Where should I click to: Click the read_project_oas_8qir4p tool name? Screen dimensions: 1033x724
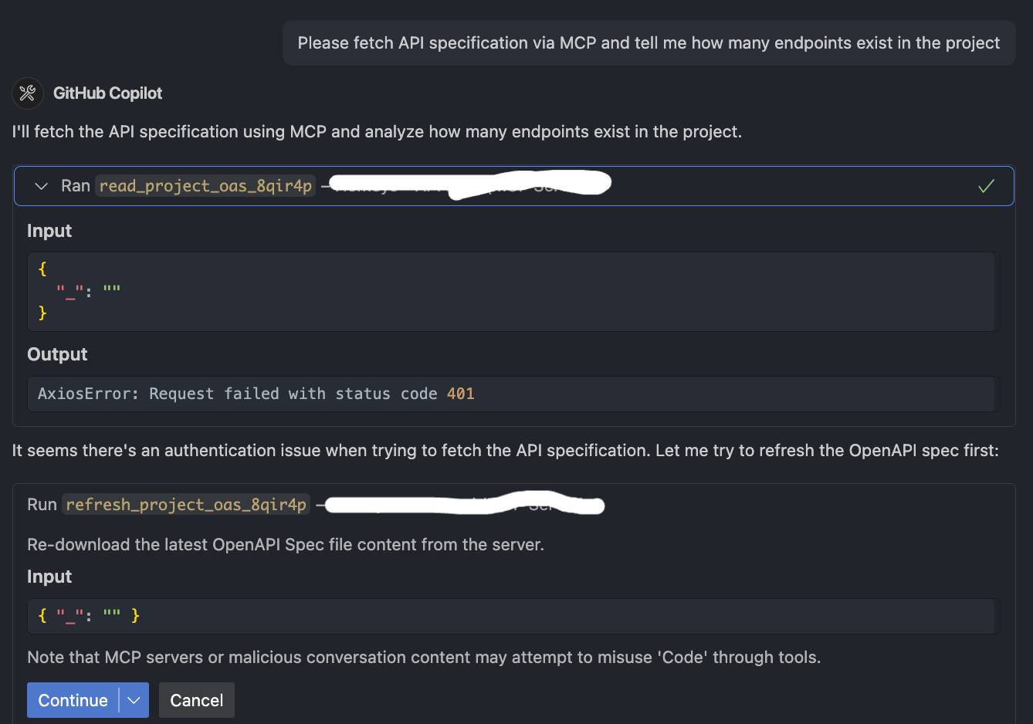(205, 186)
